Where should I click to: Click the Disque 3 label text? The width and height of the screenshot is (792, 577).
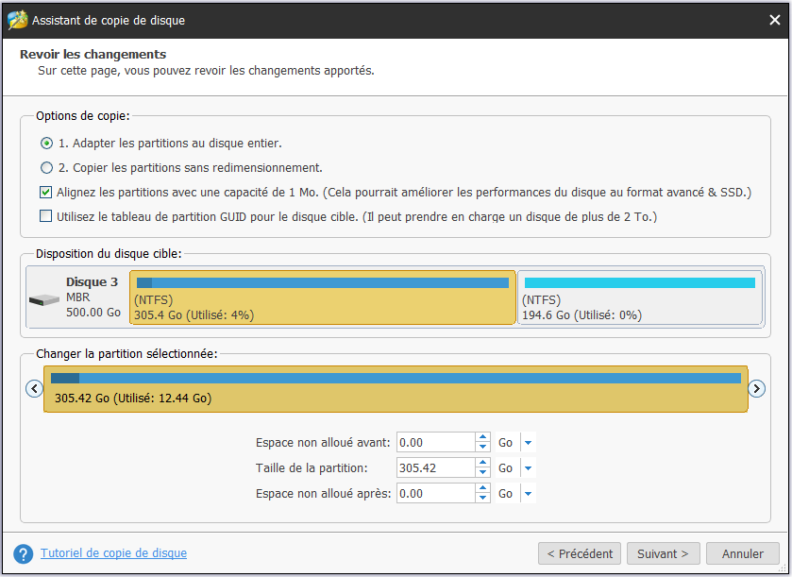tap(92, 282)
